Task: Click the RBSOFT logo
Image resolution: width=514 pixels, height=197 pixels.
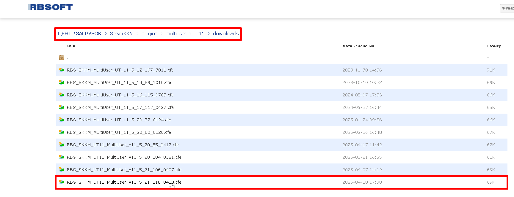Action: pos(50,7)
